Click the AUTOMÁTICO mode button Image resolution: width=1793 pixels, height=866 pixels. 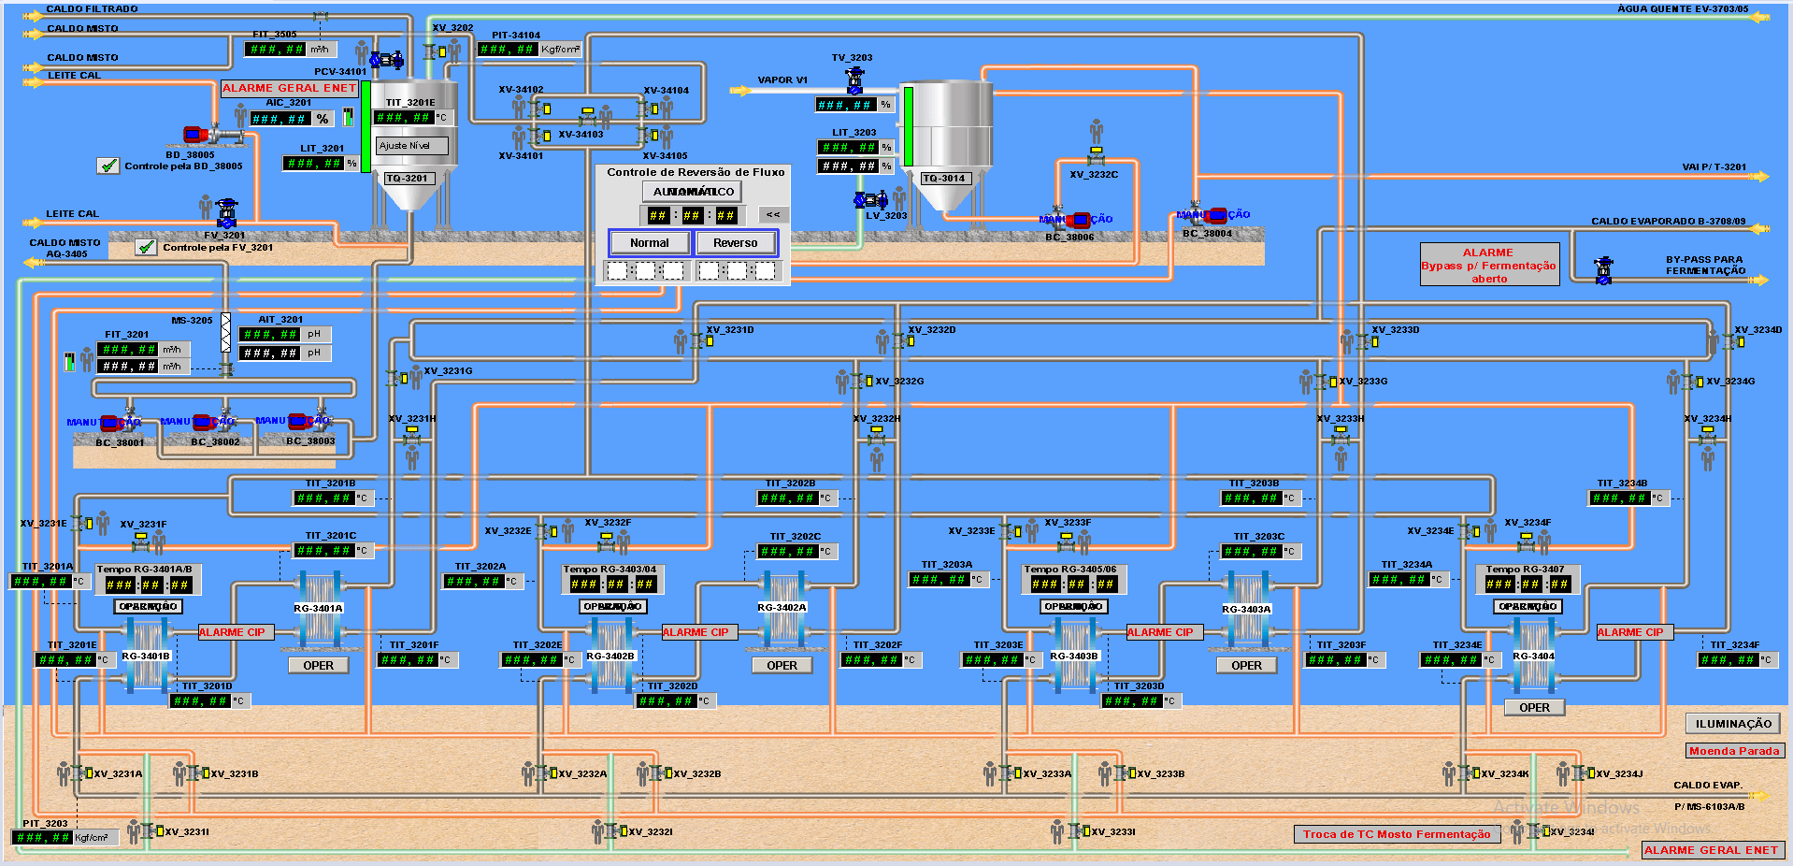coord(693,192)
